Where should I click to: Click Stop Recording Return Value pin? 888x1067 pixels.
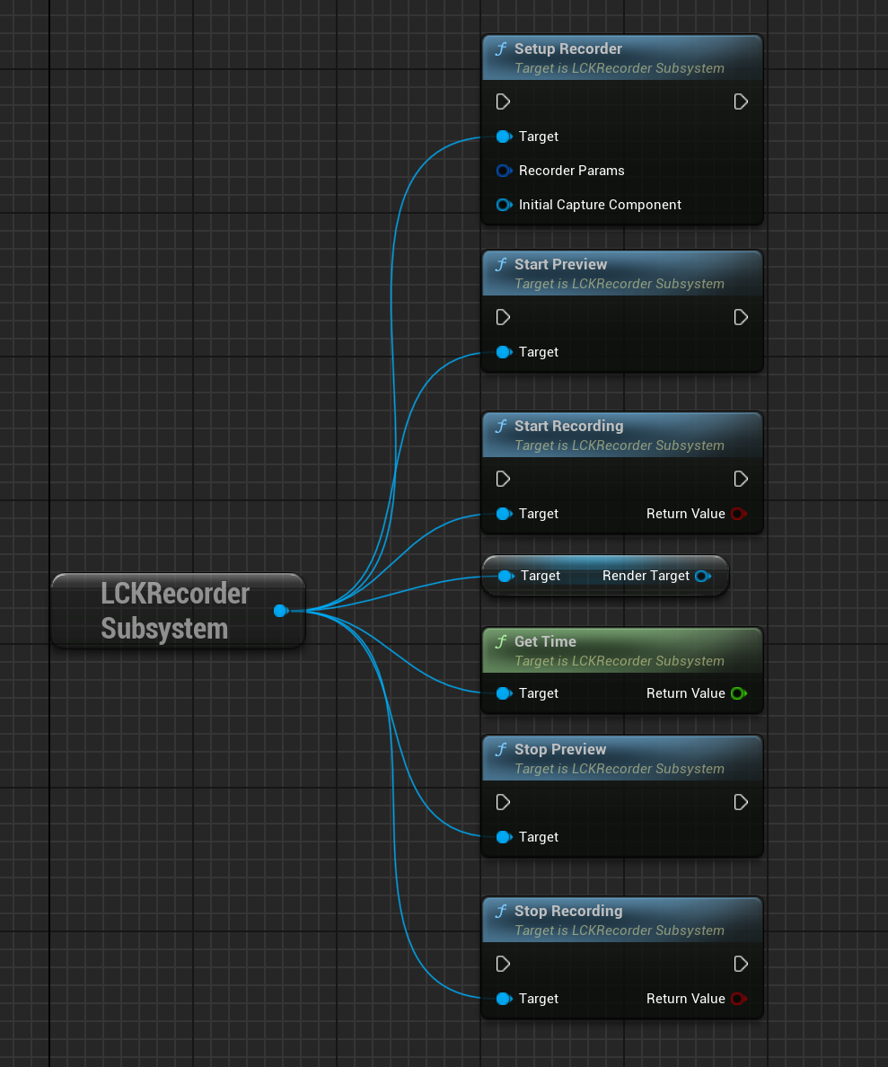click(x=738, y=999)
